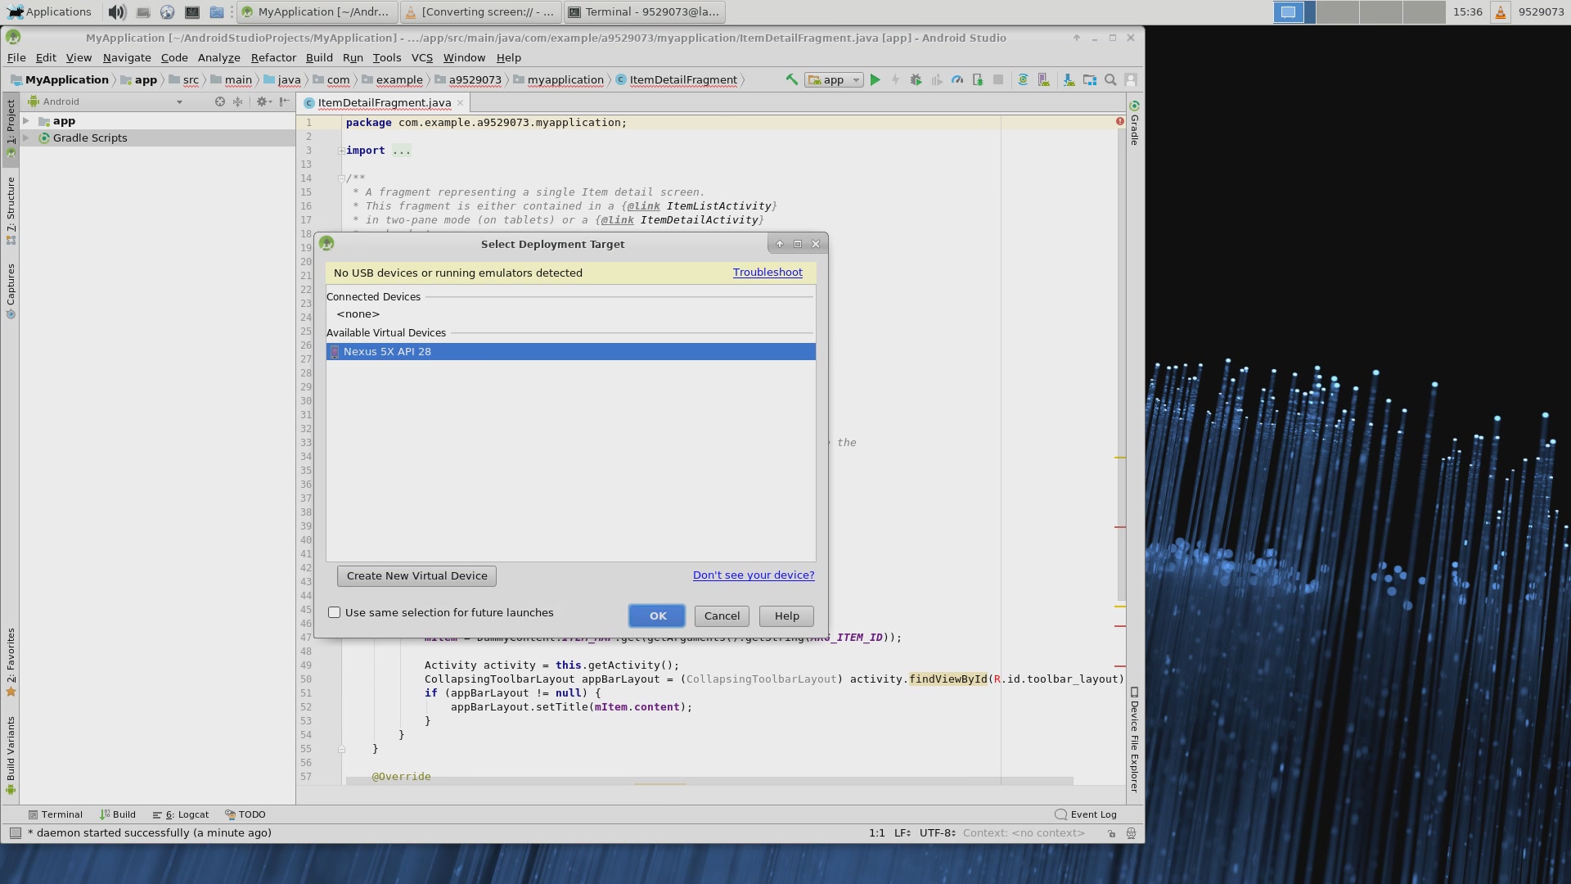Click the gray Stop button
The image size is (1571, 884).
pyautogui.click(x=998, y=79)
